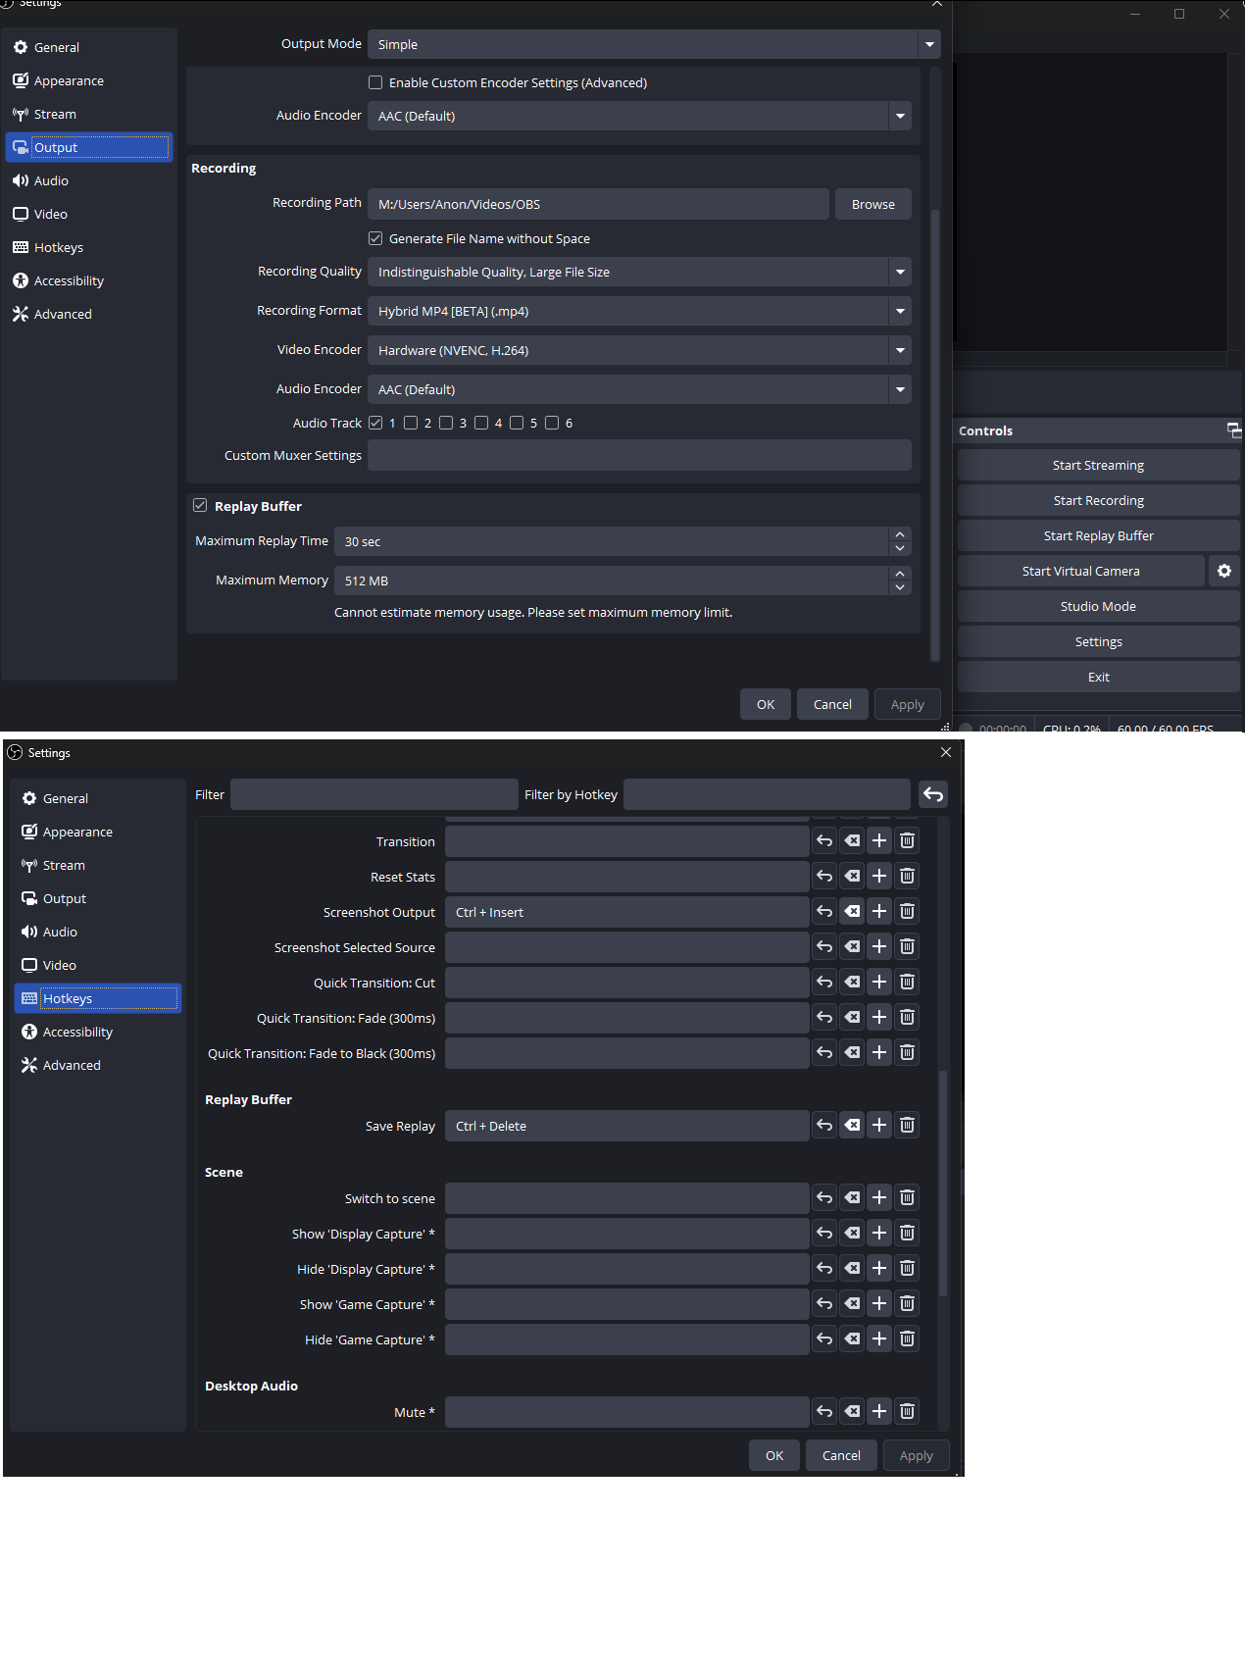Click OK in the Hotkeys settings window
This screenshot has width=1245, height=1667.
tap(774, 1455)
